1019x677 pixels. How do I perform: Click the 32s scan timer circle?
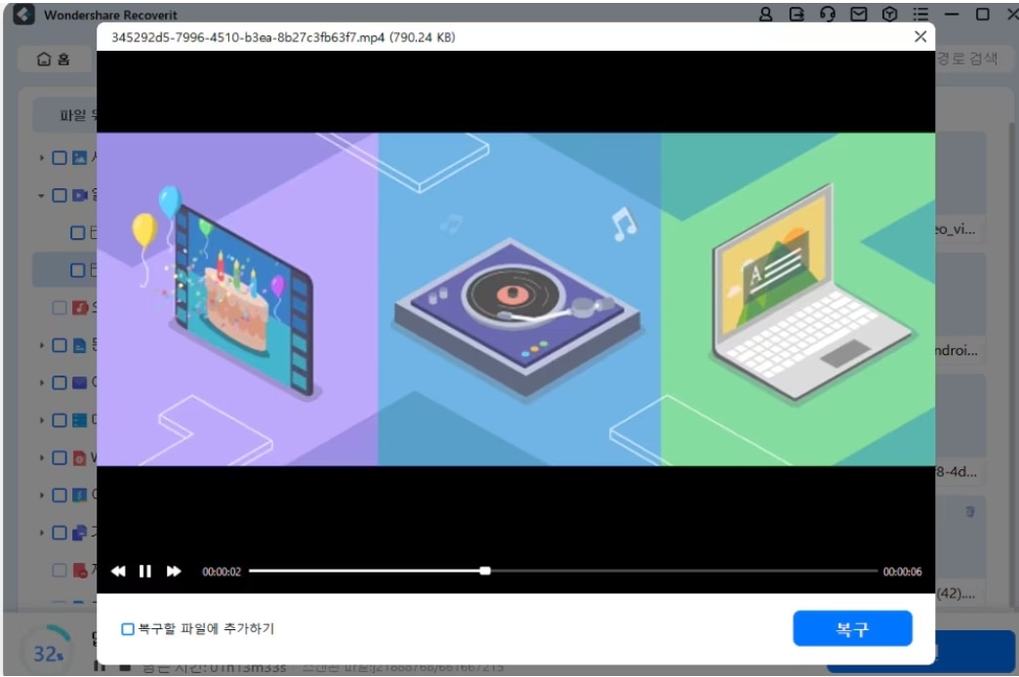(48, 653)
